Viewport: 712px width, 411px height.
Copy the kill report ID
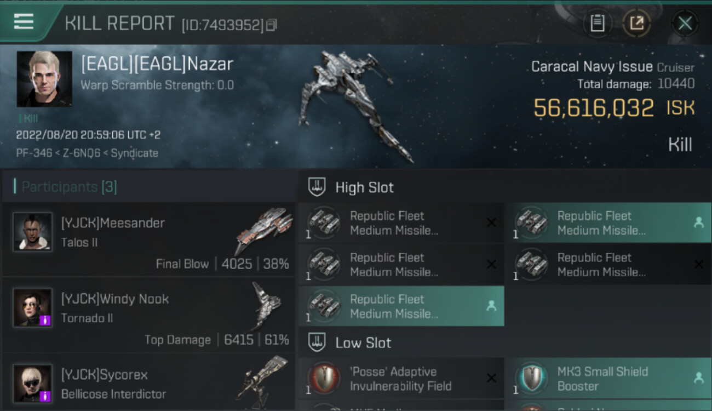(272, 25)
